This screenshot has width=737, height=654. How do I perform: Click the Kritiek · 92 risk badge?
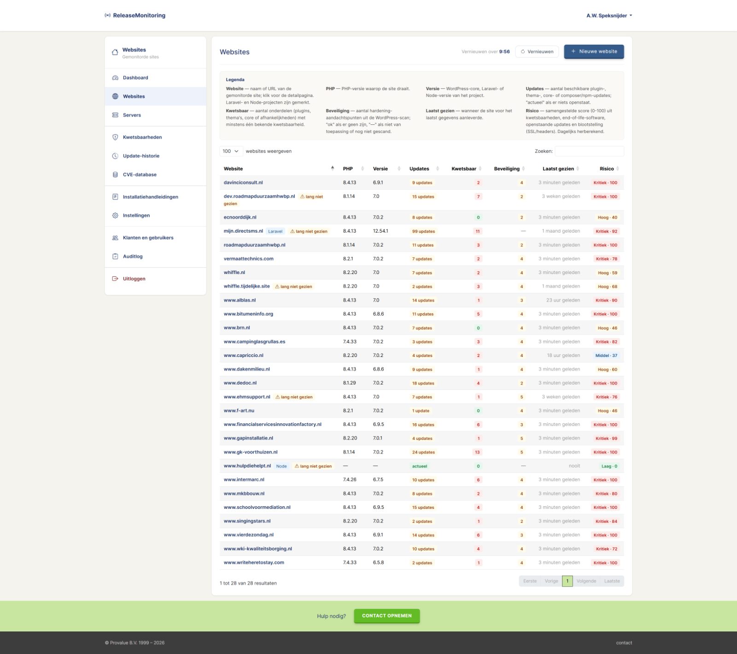[x=607, y=231]
